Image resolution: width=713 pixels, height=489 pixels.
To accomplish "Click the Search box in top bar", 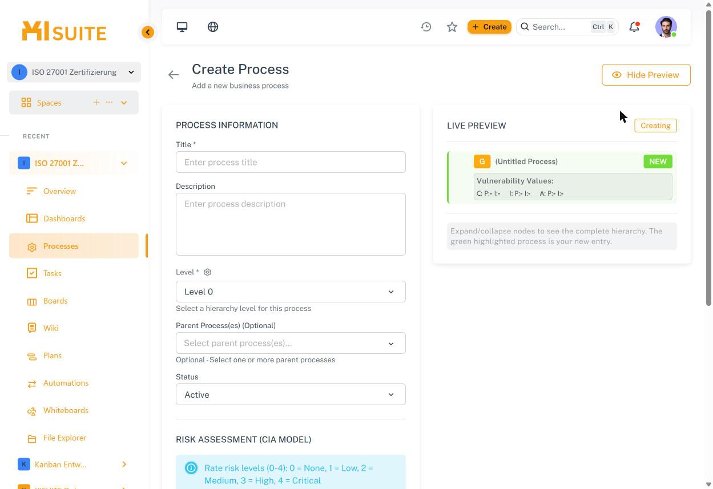I will pos(567,27).
